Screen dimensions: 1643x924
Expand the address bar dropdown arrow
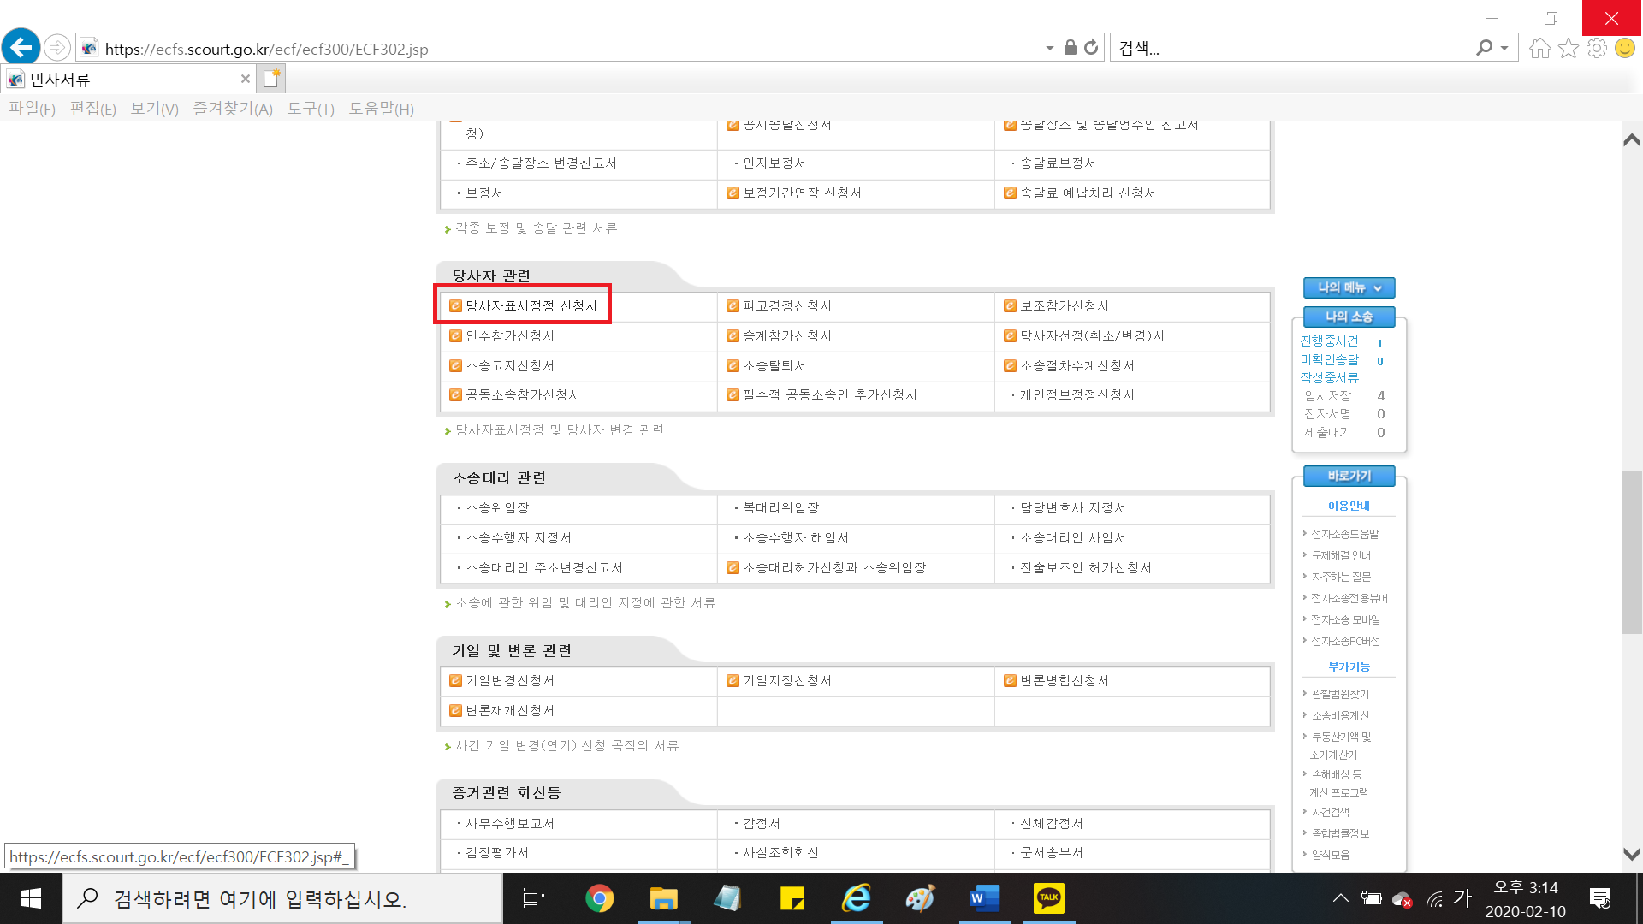coord(1049,49)
